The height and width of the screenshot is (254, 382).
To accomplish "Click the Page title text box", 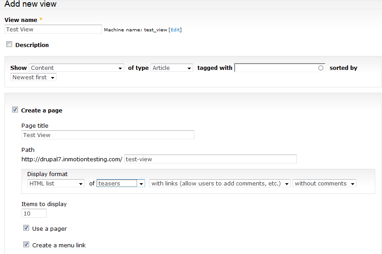I will tap(107, 135).
